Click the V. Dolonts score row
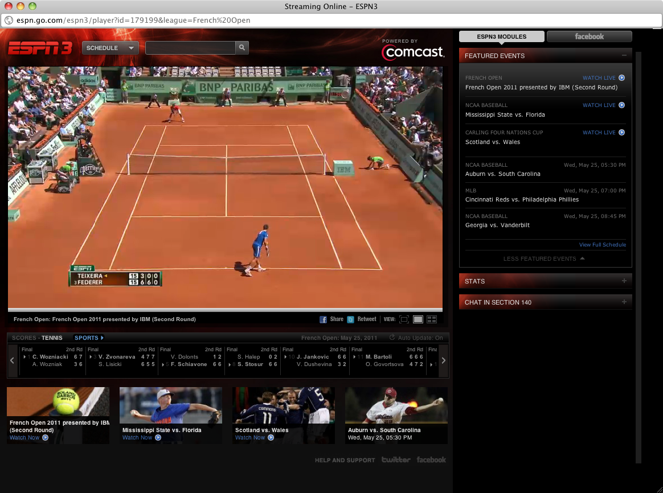663x493 pixels. tap(196, 357)
